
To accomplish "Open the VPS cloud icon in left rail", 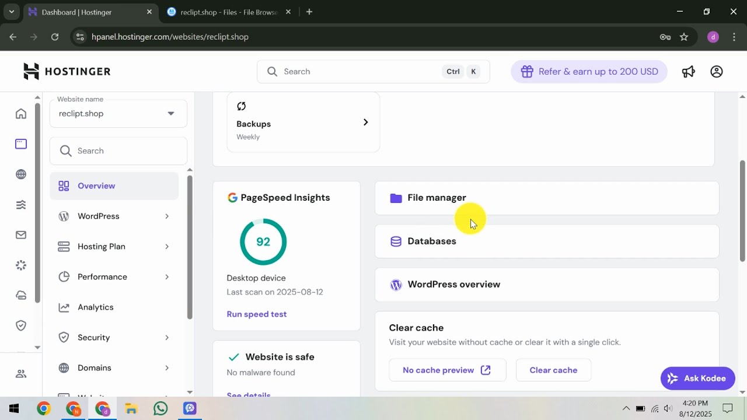I will click(21, 295).
